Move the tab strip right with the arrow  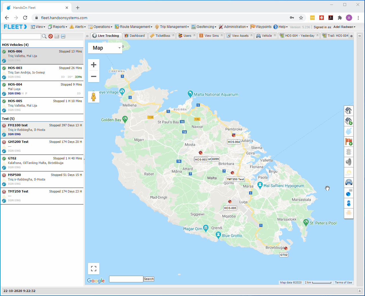pyautogui.click(x=351, y=36)
